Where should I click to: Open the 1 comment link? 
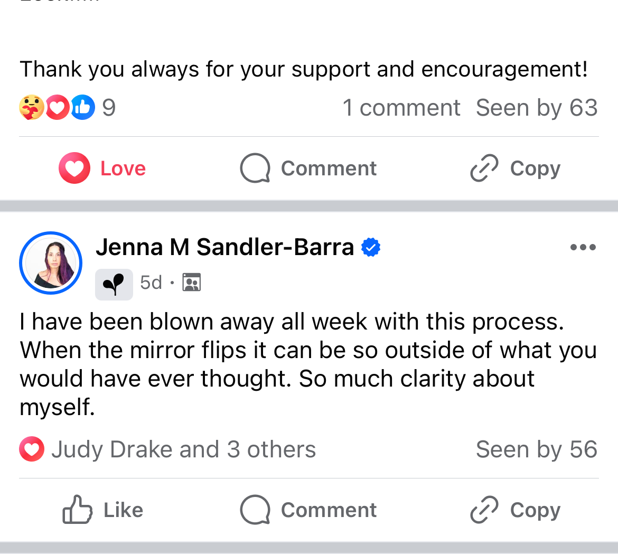tap(401, 108)
